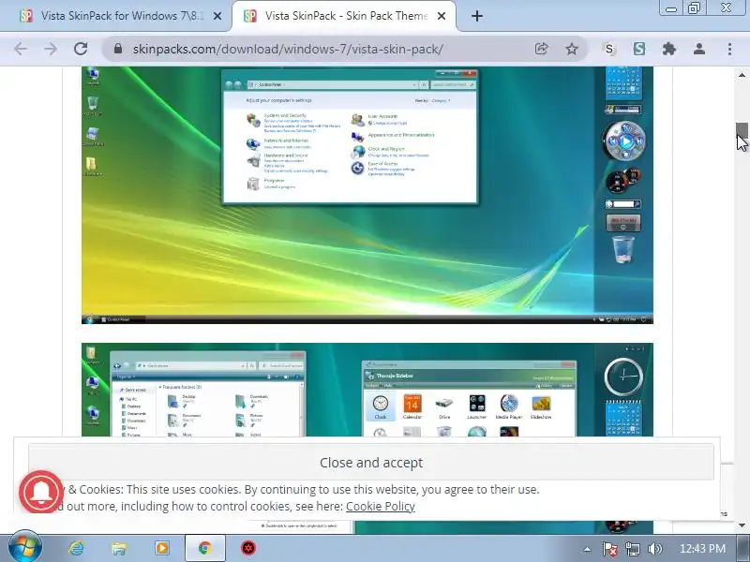Go forward to next page

point(51,49)
